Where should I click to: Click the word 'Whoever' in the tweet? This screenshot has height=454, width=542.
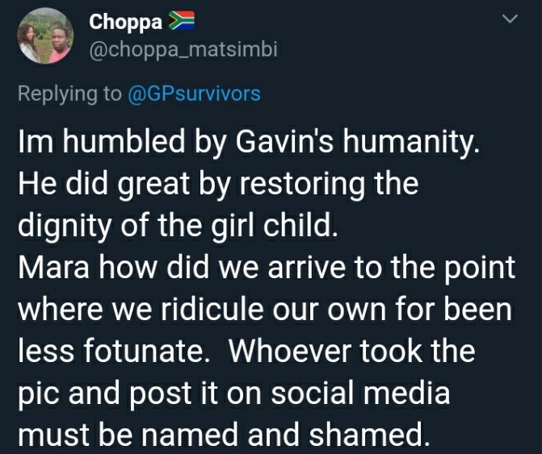pos(291,352)
